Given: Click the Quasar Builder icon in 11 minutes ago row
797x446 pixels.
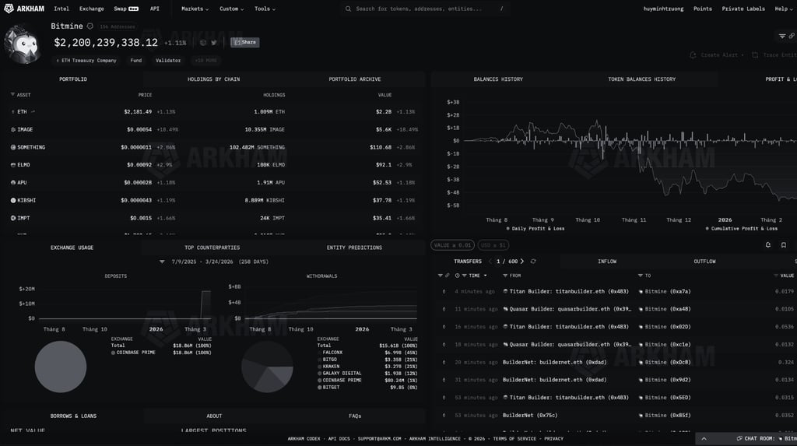Looking at the screenshot, I should point(505,309).
